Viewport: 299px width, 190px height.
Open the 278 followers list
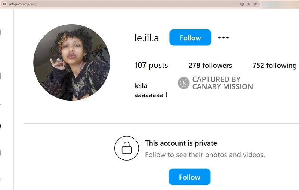pyautogui.click(x=210, y=66)
